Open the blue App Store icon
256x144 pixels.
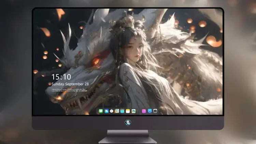point(150,111)
